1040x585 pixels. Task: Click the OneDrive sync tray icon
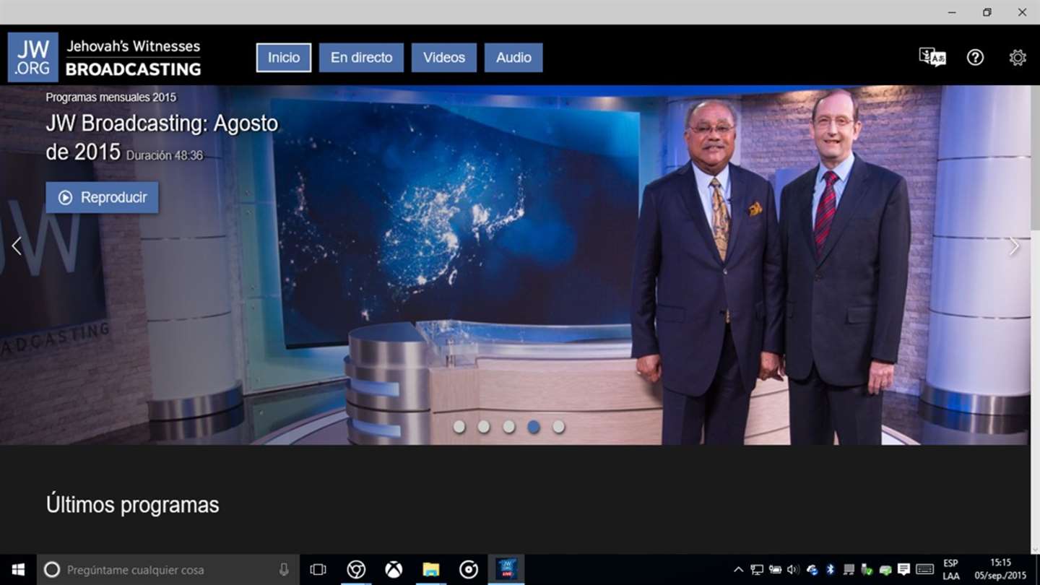pos(812,570)
